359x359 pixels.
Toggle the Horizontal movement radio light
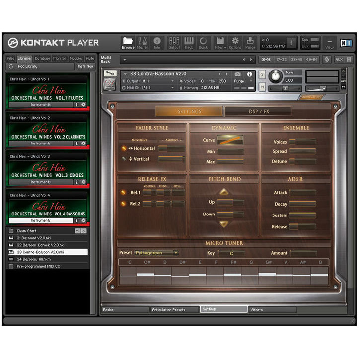124,148
